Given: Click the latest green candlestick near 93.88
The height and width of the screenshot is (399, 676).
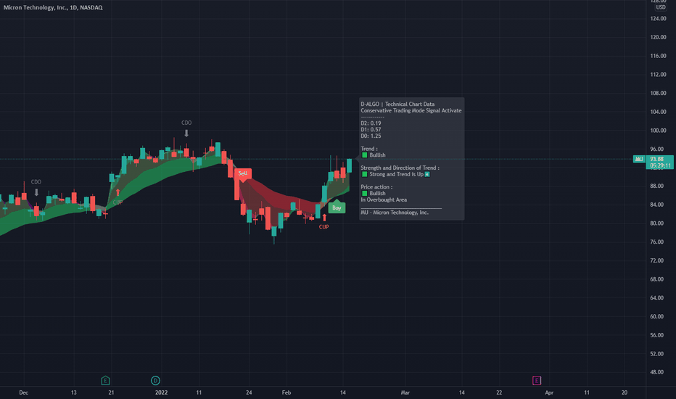Looking at the screenshot, I should click(x=349, y=165).
